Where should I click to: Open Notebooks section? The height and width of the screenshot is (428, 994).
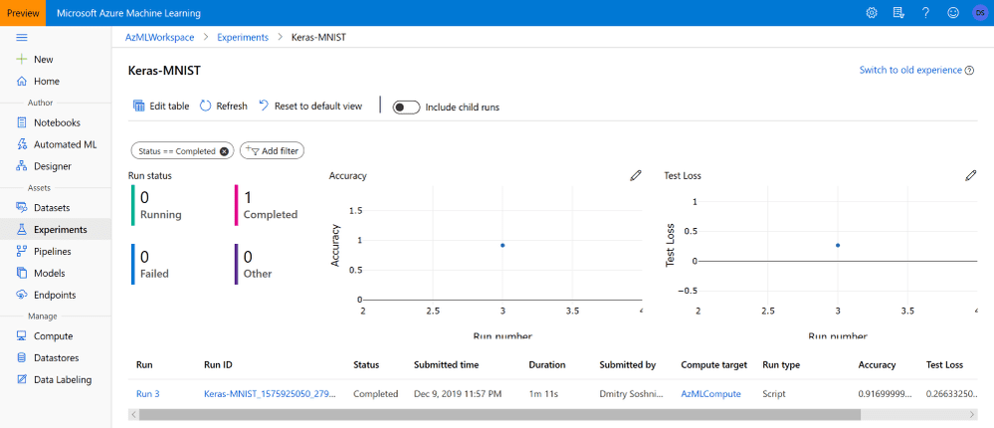[57, 122]
